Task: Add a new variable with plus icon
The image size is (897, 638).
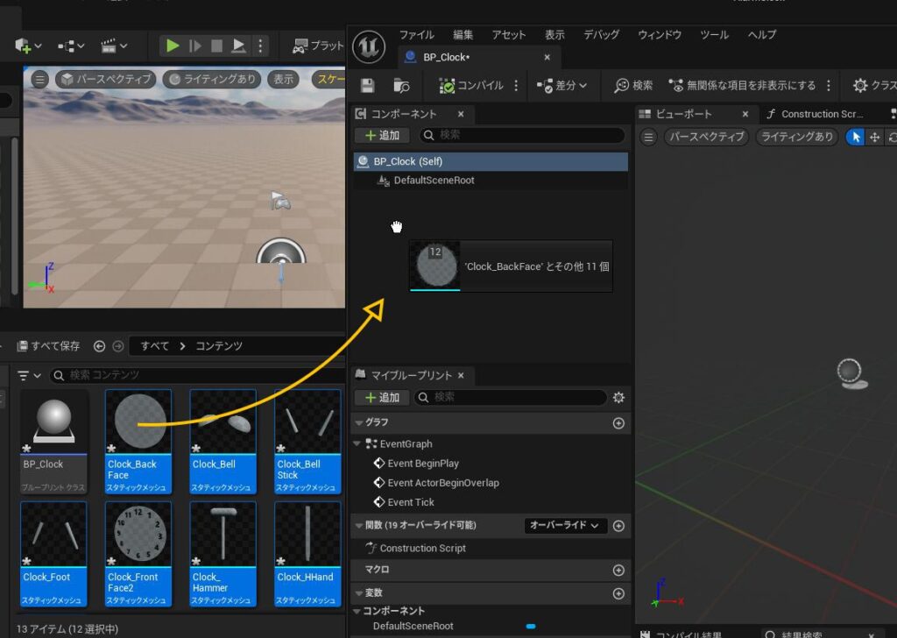Action: (618, 593)
